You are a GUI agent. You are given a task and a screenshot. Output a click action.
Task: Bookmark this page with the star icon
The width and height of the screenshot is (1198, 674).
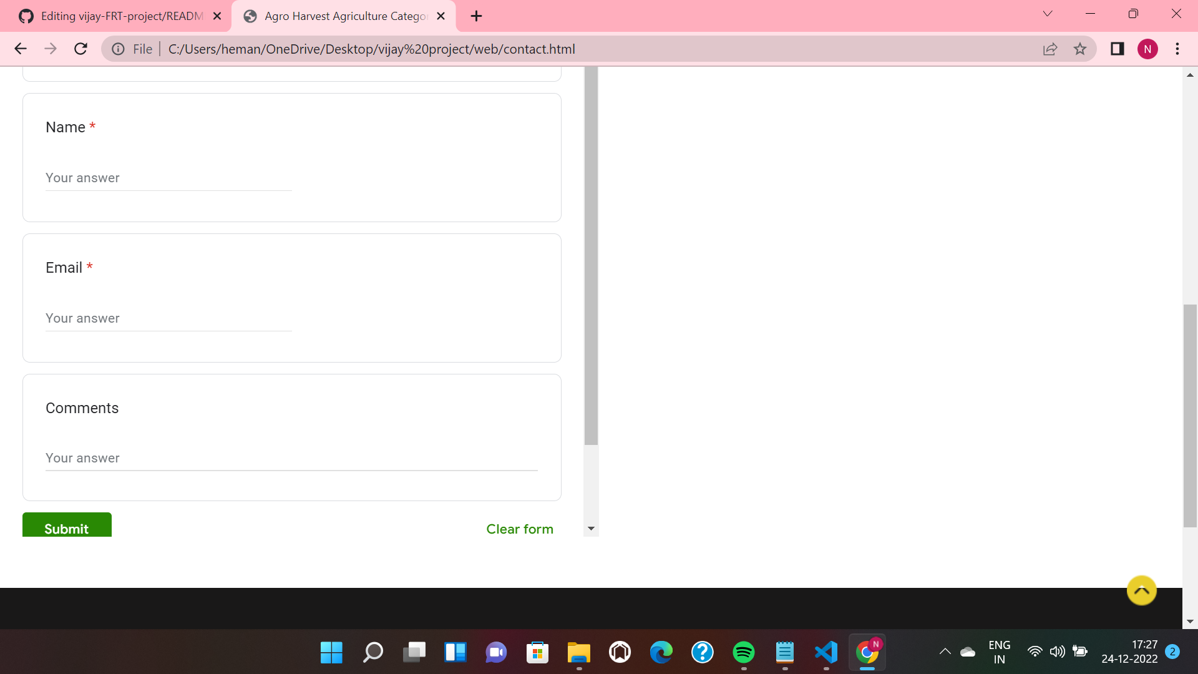point(1080,49)
